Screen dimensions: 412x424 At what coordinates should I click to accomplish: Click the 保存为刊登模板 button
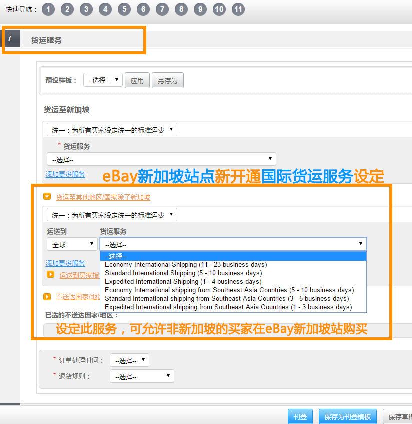[x=348, y=416]
